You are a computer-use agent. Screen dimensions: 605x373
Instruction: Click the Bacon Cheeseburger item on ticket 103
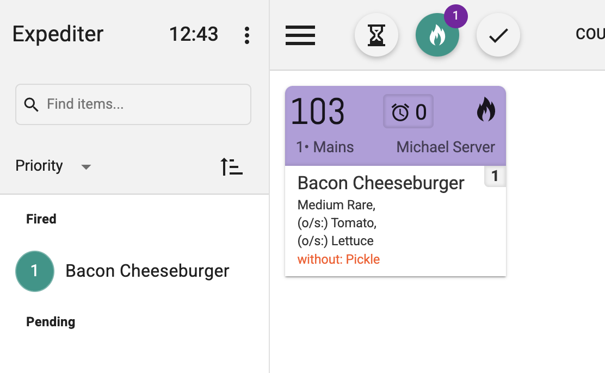pyautogui.click(x=381, y=183)
